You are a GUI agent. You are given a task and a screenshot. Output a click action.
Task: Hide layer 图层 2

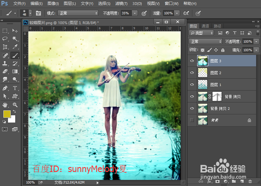tap(192, 73)
